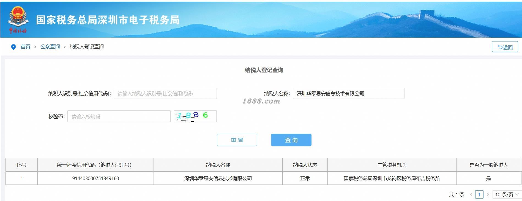Click the 序号 column header
Viewport: 522px width, 201px height.
point(21,165)
